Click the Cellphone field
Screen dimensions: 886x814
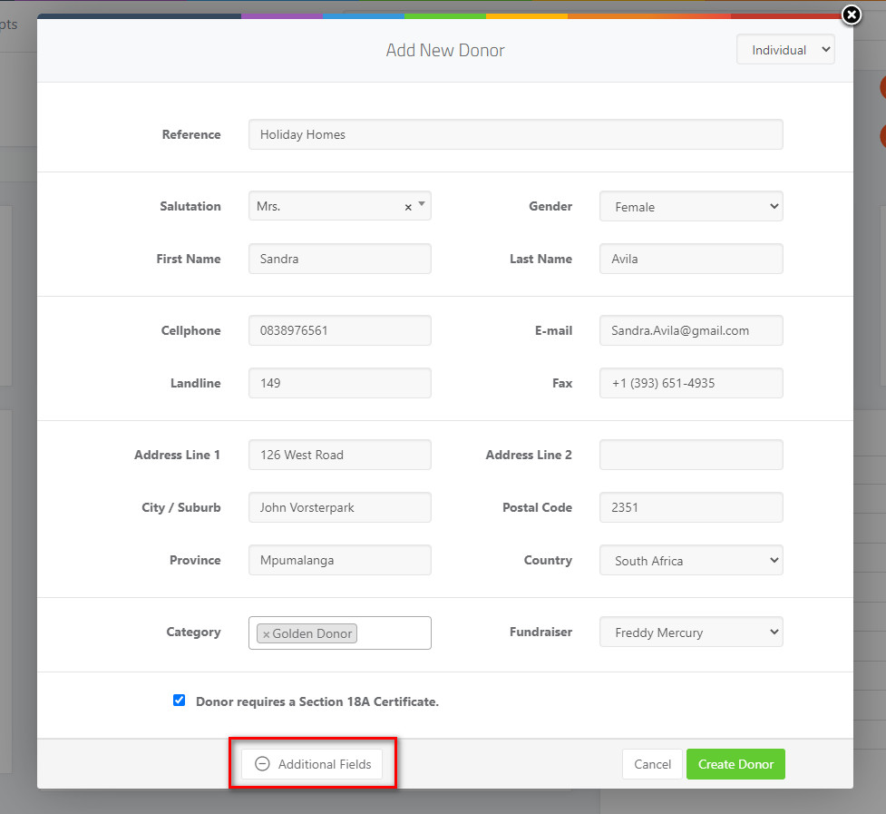click(339, 330)
